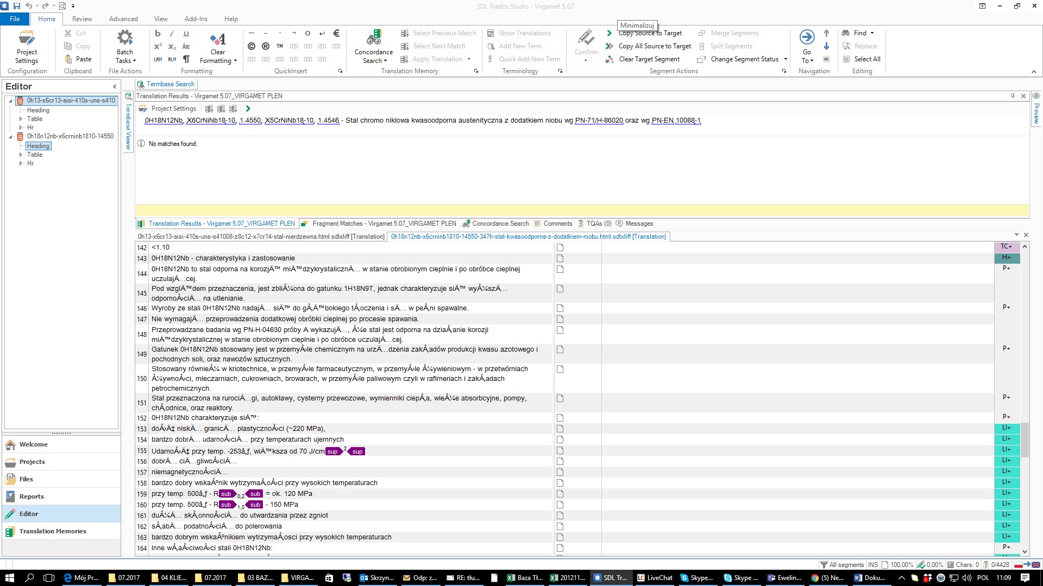Click the status icon for segment 155
Screen dimensions: 1043x586
pyautogui.click(x=560, y=450)
